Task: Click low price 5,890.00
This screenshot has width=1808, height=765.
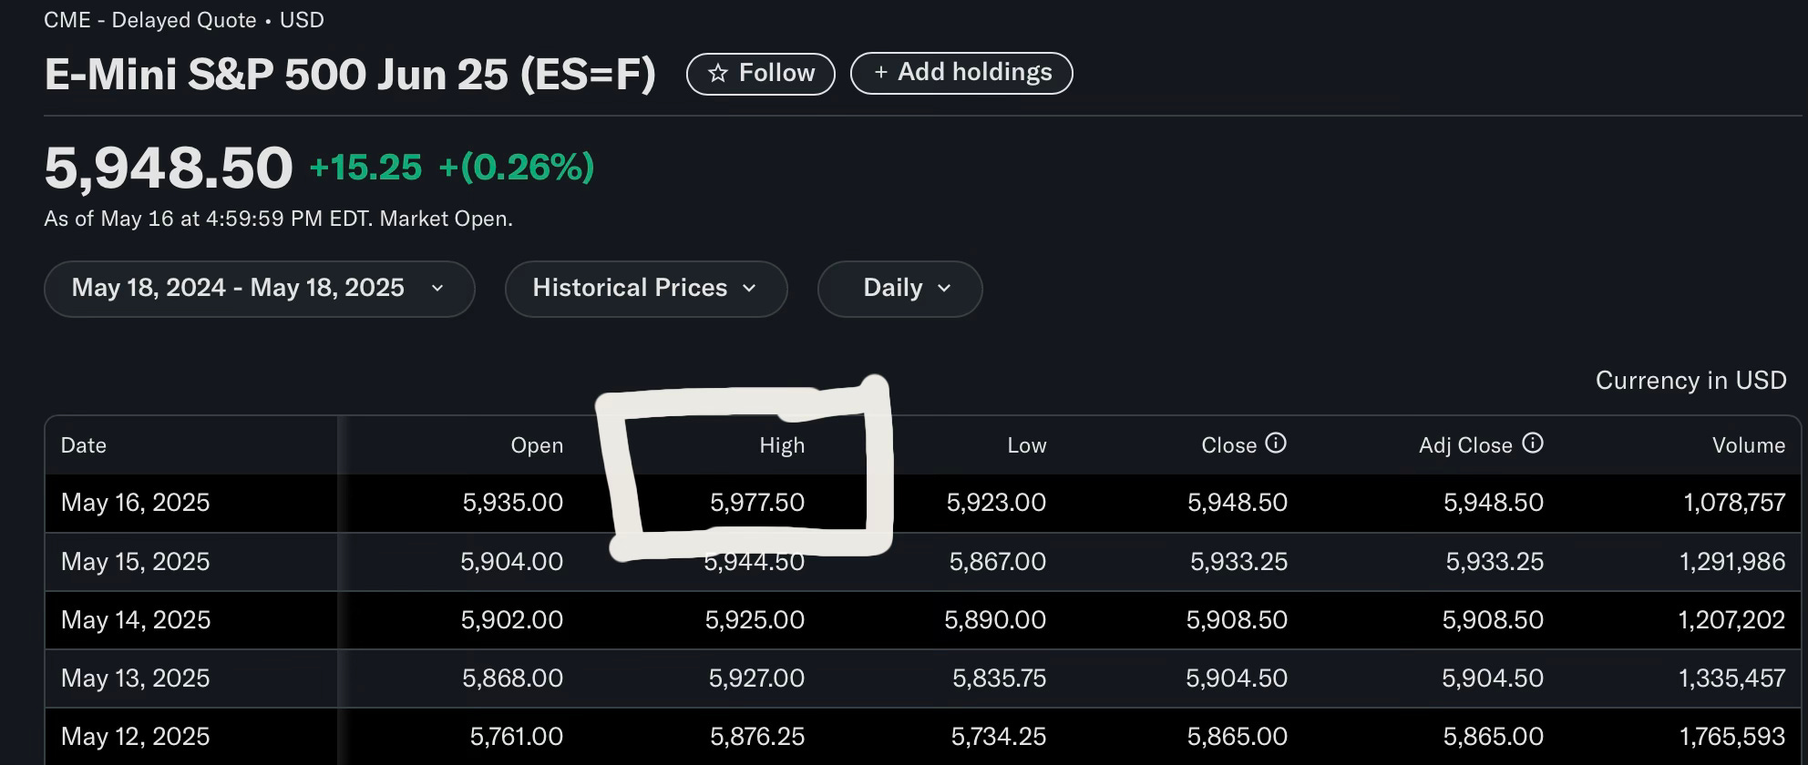Action: point(995,620)
